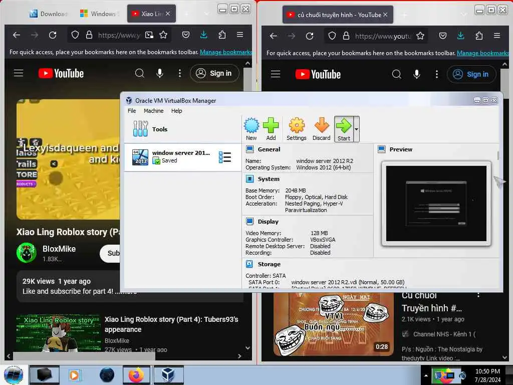Image resolution: width=513 pixels, height=385 pixels.
Task: Click System section header in details
Action: coord(269,179)
